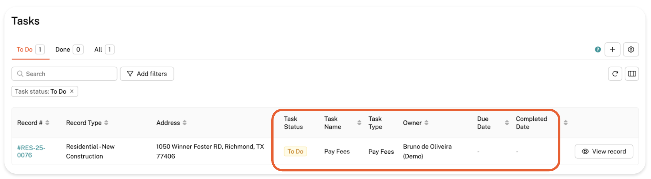
Task: Sort by Record # column
Action: pyautogui.click(x=47, y=123)
